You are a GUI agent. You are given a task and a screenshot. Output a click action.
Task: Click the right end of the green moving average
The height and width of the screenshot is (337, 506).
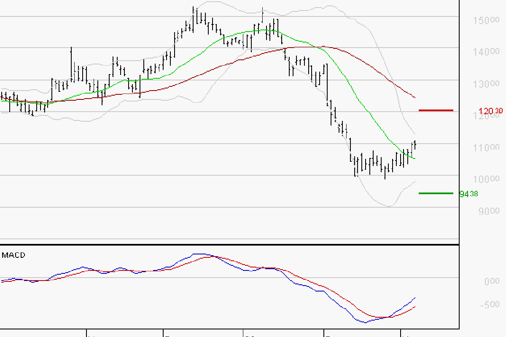(x=414, y=158)
